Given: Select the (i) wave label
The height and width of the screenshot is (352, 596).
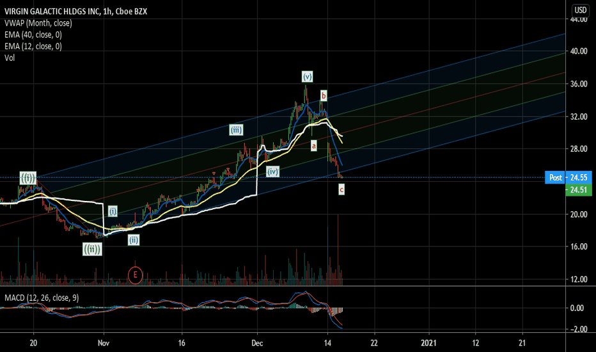Looking at the screenshot, I should (113, 211).
